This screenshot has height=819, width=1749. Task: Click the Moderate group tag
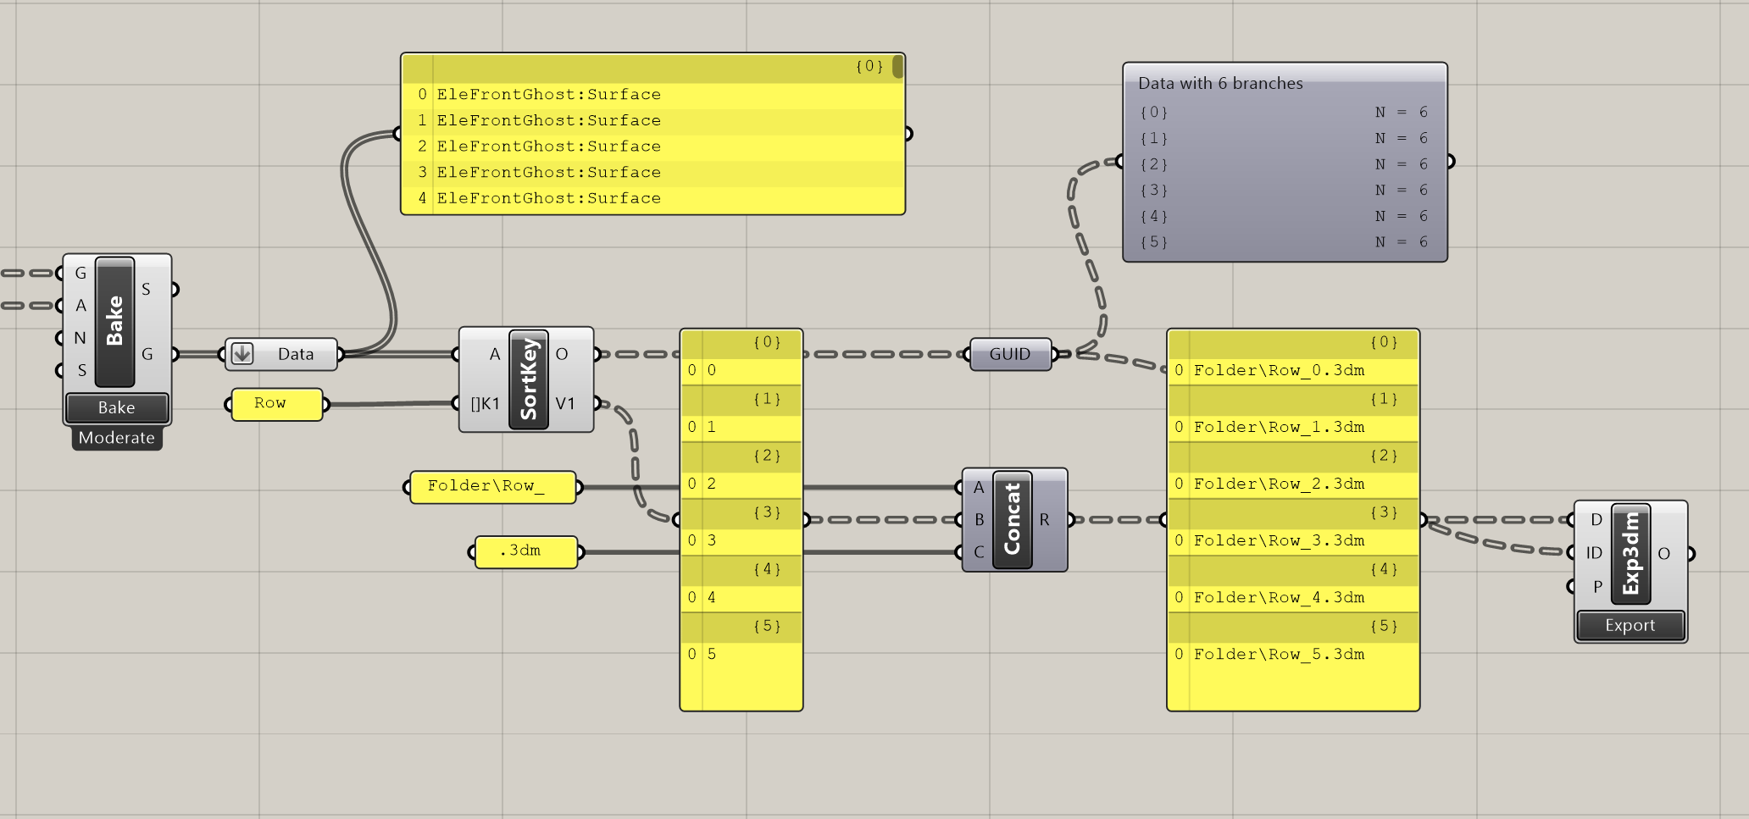(117, 437)
